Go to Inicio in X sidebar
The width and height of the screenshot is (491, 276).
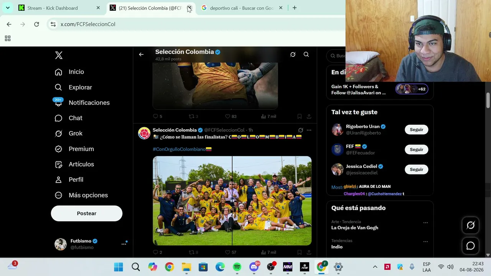pyautogui.click(x=69, y=72)
